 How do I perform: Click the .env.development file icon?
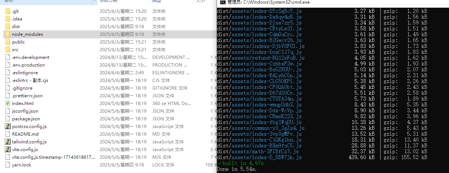(8, 57)
